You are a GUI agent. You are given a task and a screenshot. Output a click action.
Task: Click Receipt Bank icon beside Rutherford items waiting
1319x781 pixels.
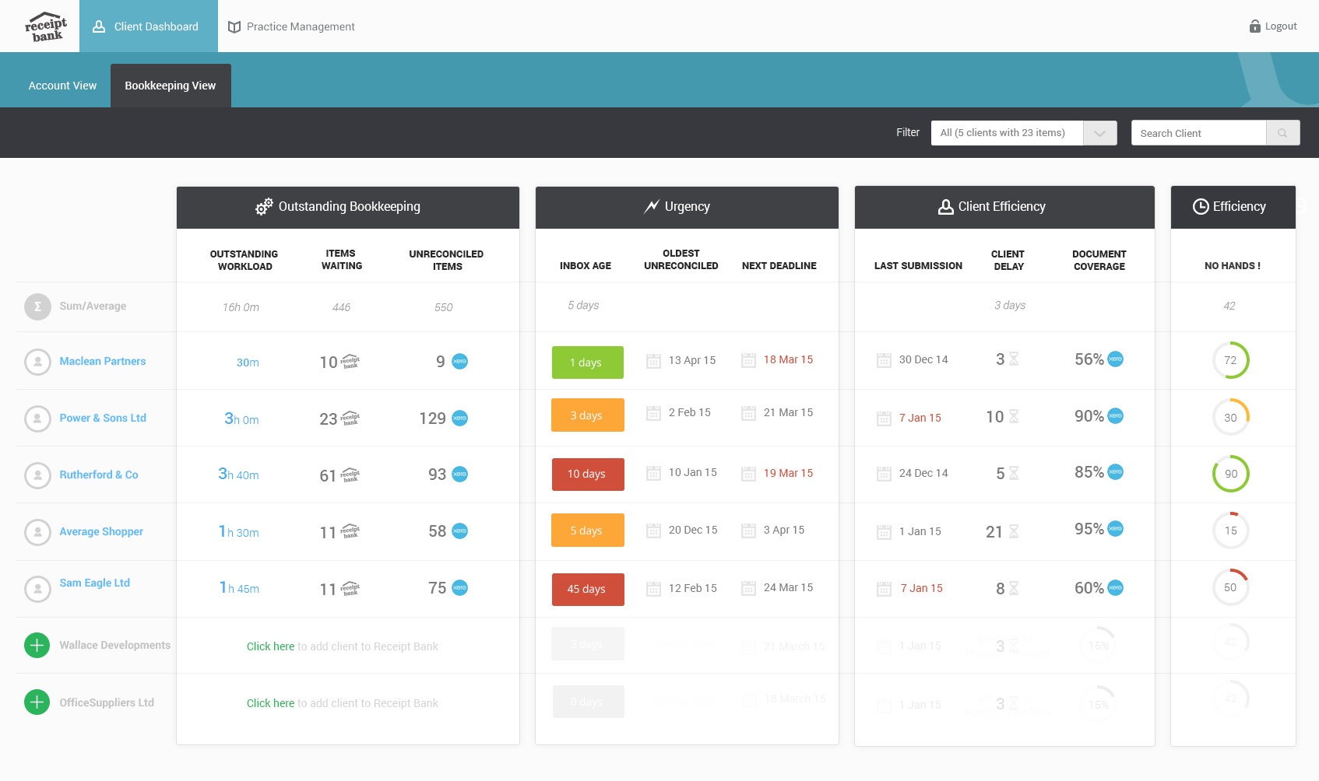tap(350, 475)
